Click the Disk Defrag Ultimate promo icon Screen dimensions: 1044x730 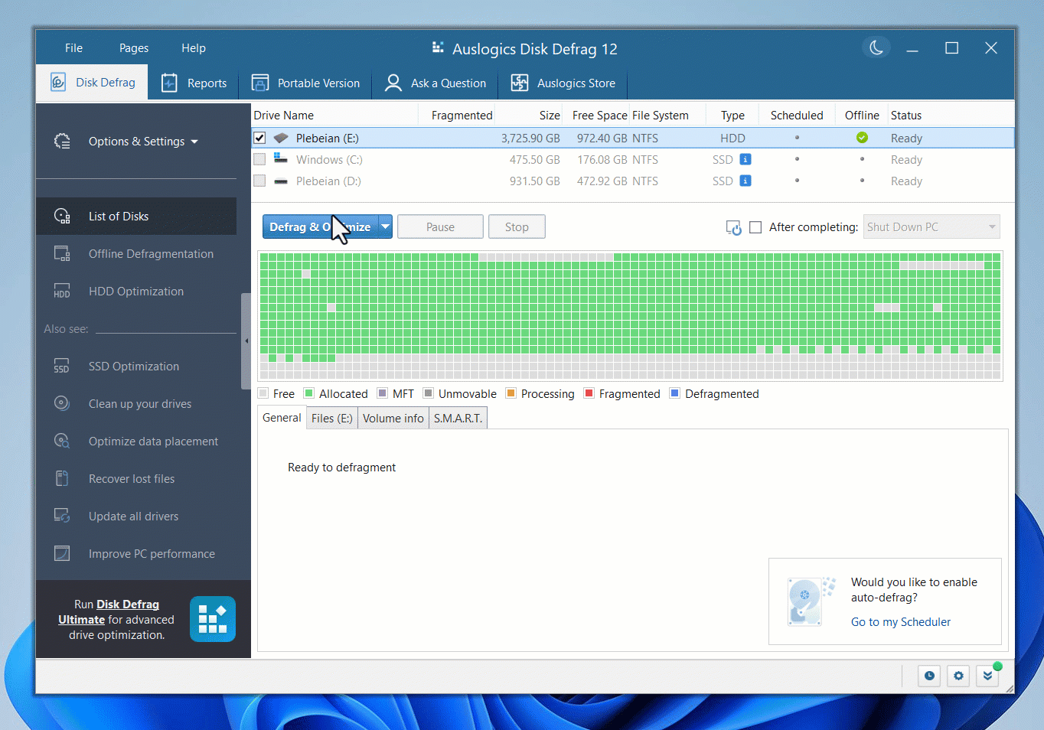click(x=212, y=619)
